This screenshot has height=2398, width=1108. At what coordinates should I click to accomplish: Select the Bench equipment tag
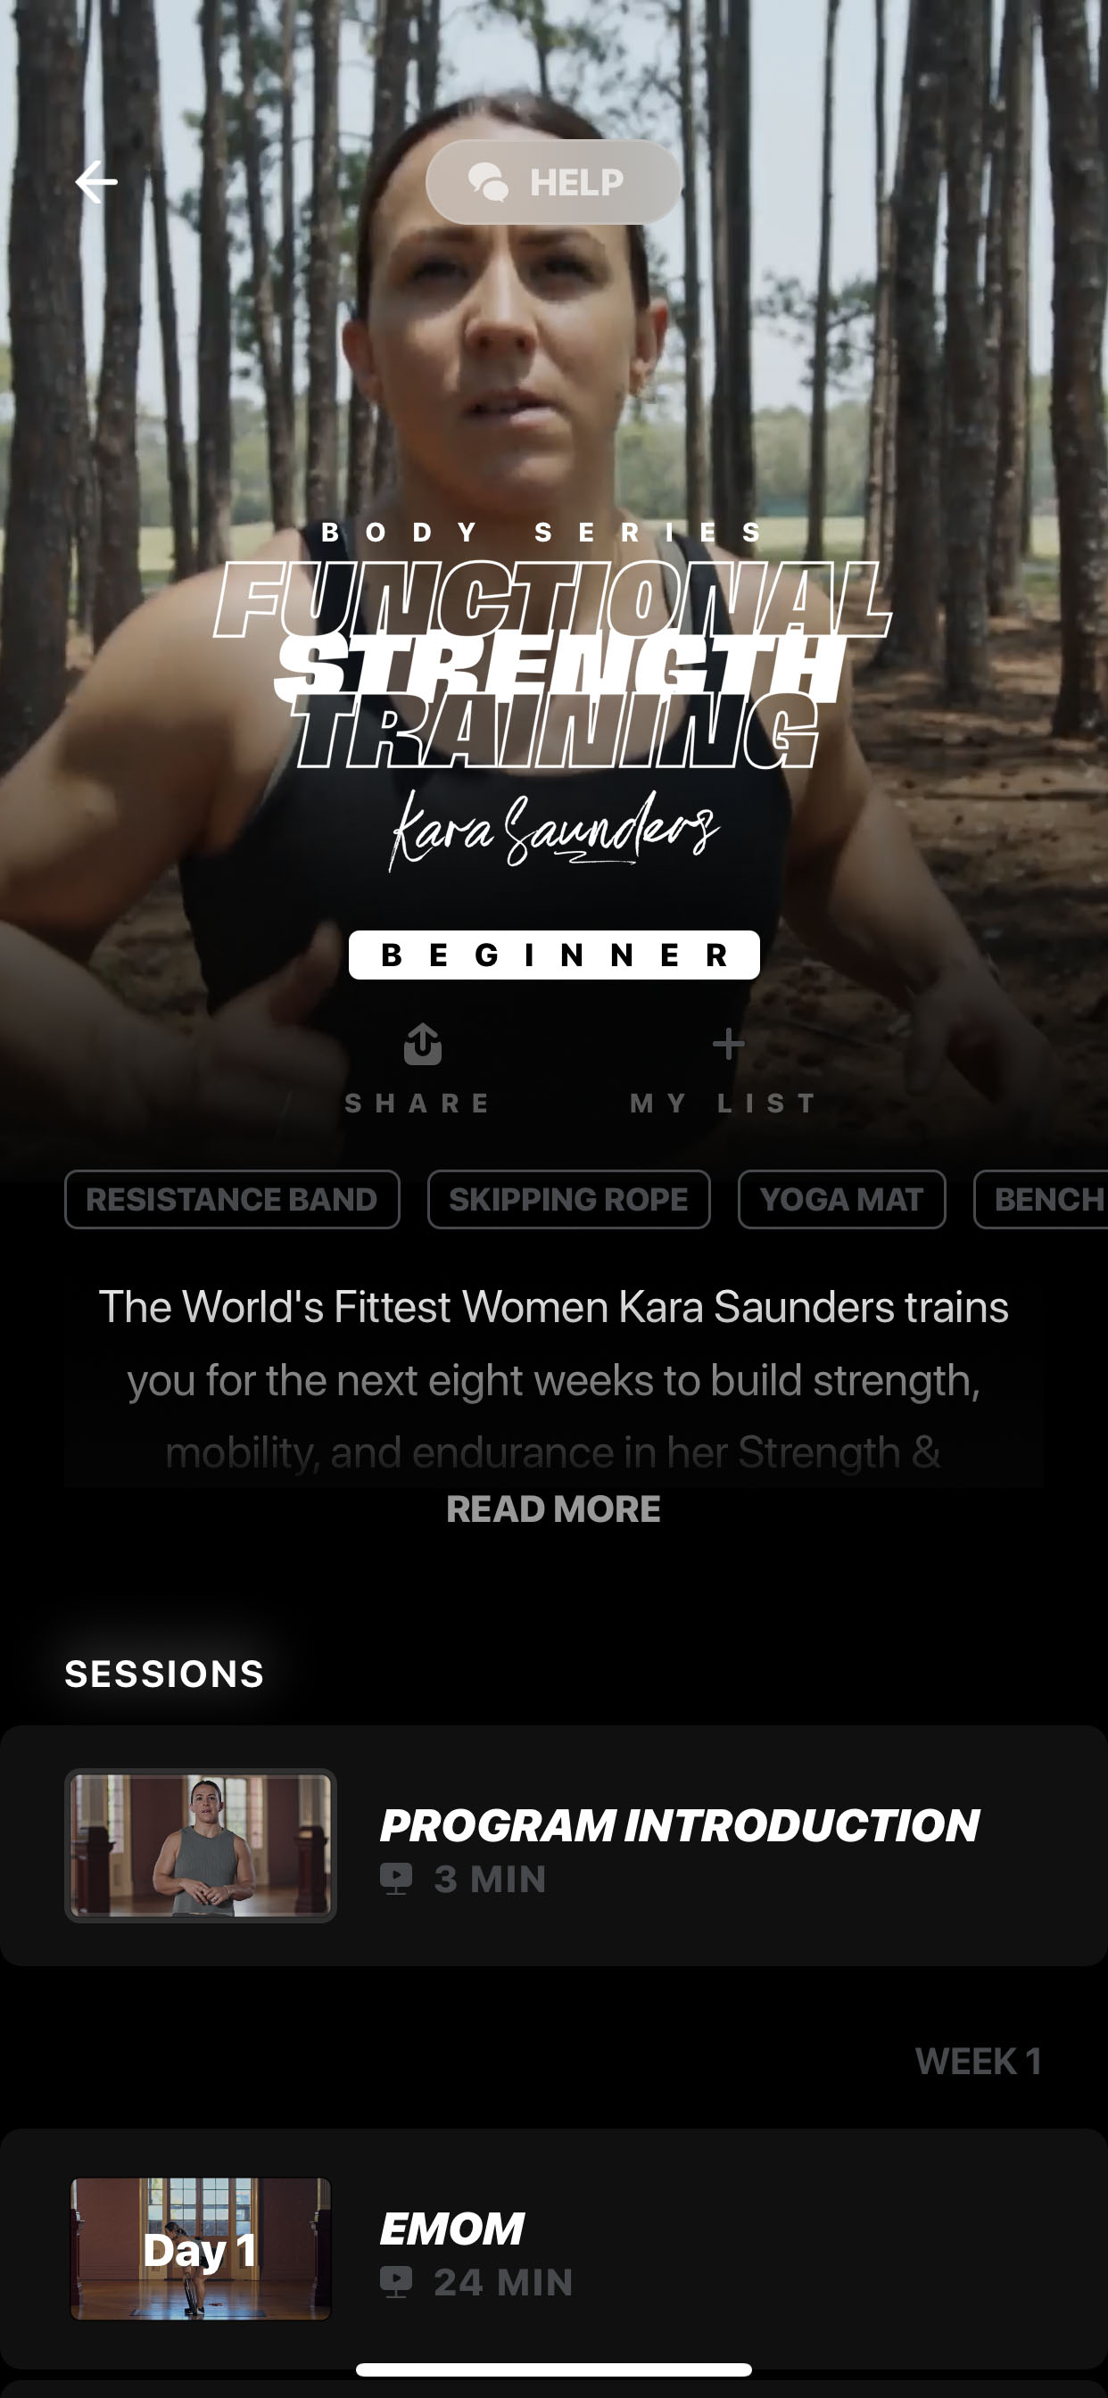pos(1042,1199)
